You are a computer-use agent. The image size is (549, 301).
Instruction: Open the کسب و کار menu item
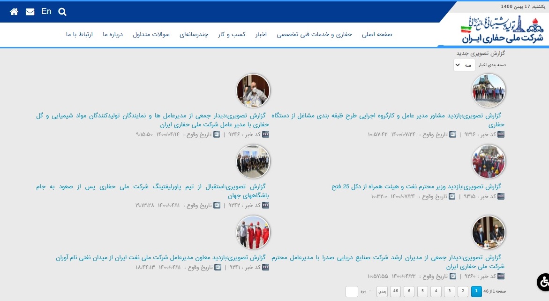[x=232, y=34]
